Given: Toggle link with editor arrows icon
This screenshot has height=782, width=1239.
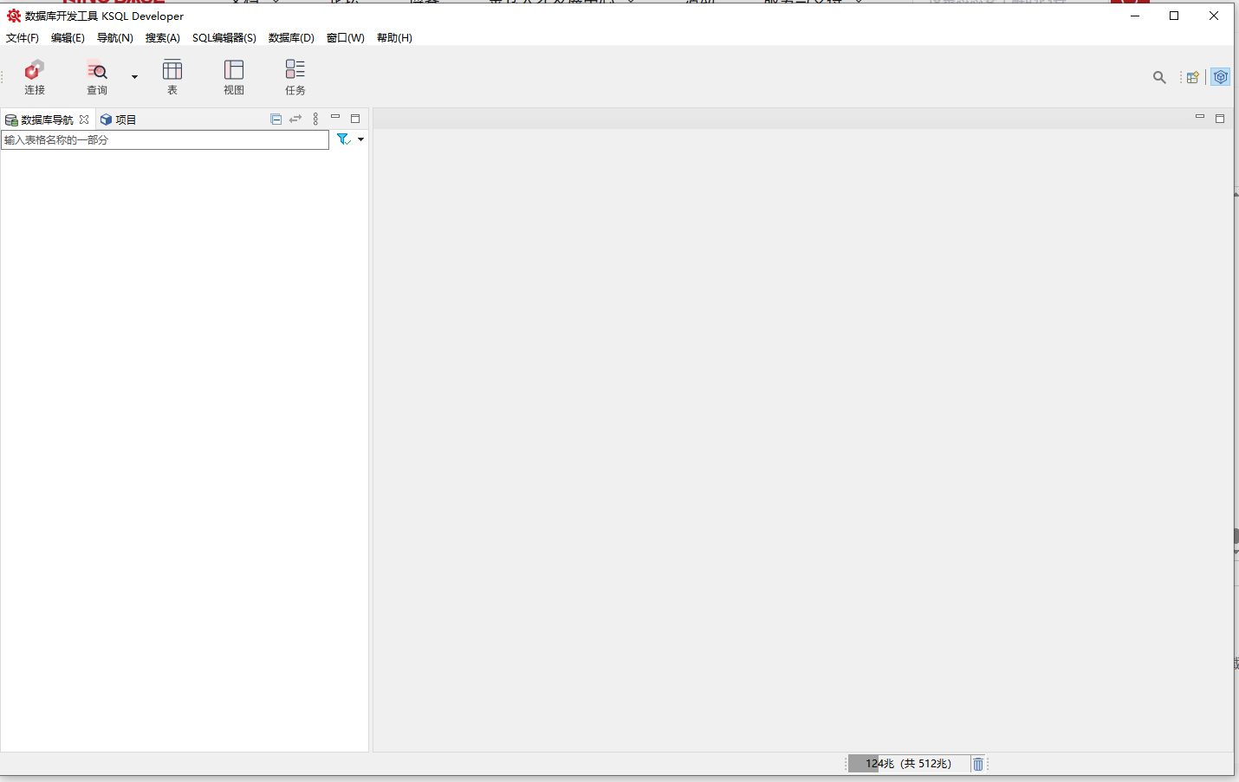Looking at the screenshot, I should pyautogui.click(x=295, y=120).
